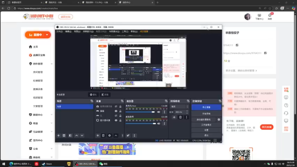Hide the display capture source

[116, 120]
